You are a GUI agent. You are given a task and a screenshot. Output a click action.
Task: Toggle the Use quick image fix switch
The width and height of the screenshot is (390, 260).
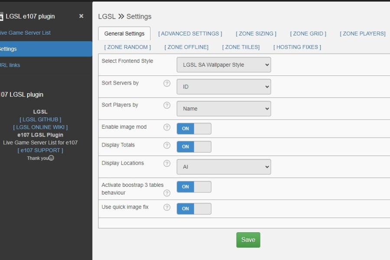coord(194,209)
